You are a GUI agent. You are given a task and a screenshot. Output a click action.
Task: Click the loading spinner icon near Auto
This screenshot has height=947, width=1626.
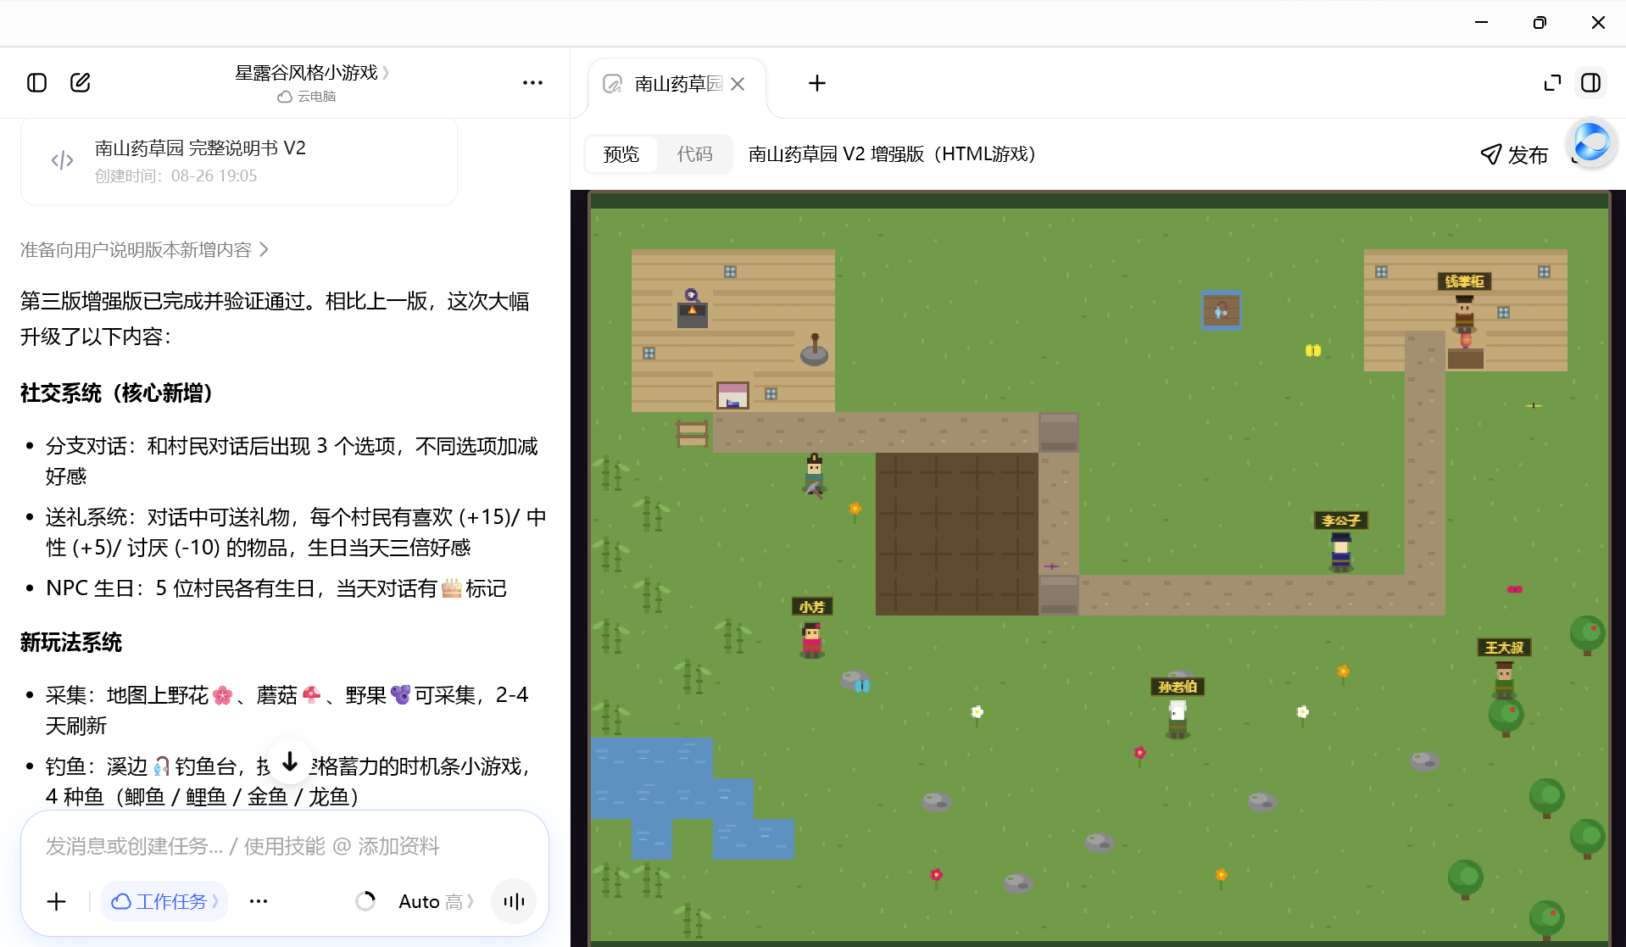(x=365, y=901)
